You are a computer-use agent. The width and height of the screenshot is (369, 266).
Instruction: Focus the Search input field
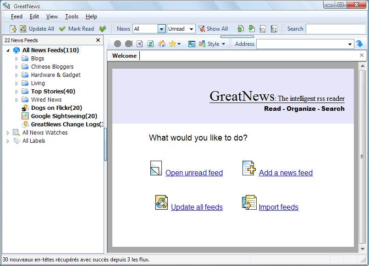tap(336, 29)
